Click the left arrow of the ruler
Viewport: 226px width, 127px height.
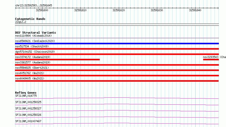16,8
